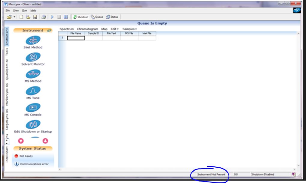
Task: Open the Chromatogram window
Action: [x=87, y=29]
